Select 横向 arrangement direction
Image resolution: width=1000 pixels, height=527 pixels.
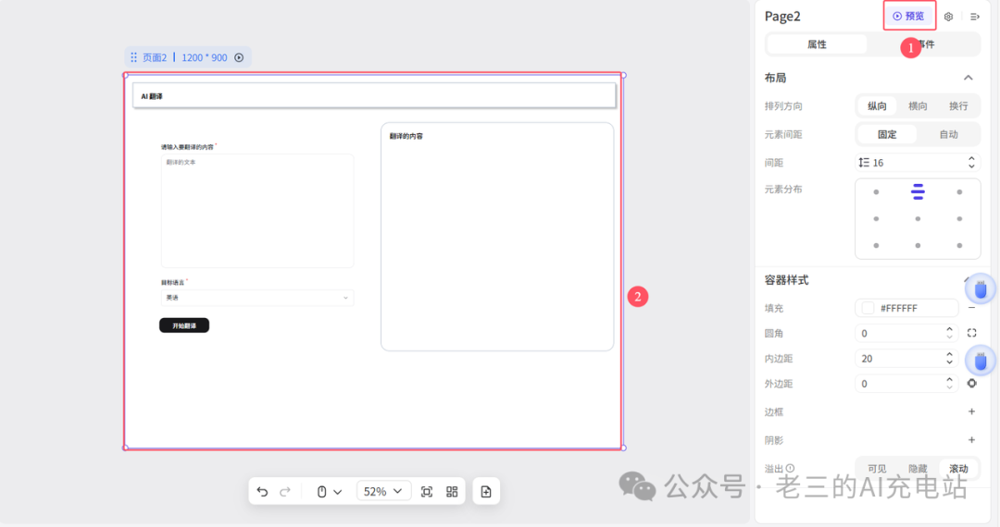coord(918,105)
